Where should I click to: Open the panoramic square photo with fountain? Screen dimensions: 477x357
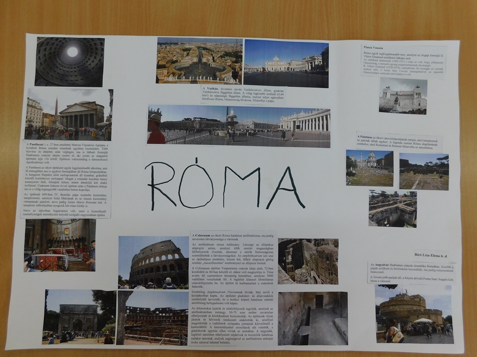[x=239, y=126]
